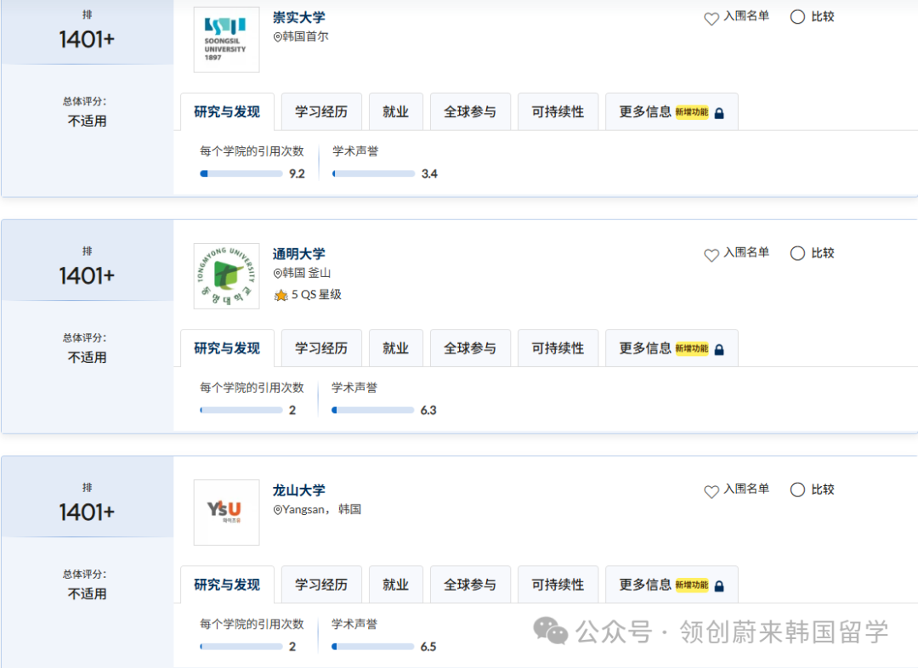The image size is (918, 668).
Task: Switch to 龙山大学 全球参与 tab
Action: [470, 585]
